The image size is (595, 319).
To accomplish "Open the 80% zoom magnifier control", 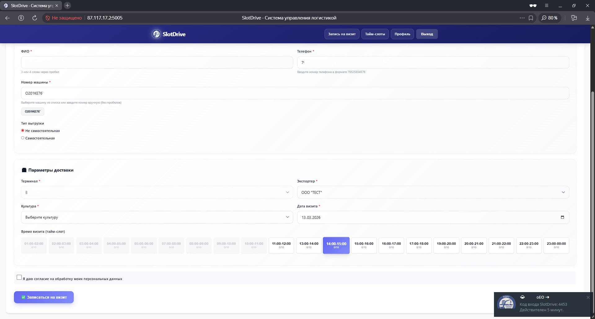I will [x=549, y=18].
